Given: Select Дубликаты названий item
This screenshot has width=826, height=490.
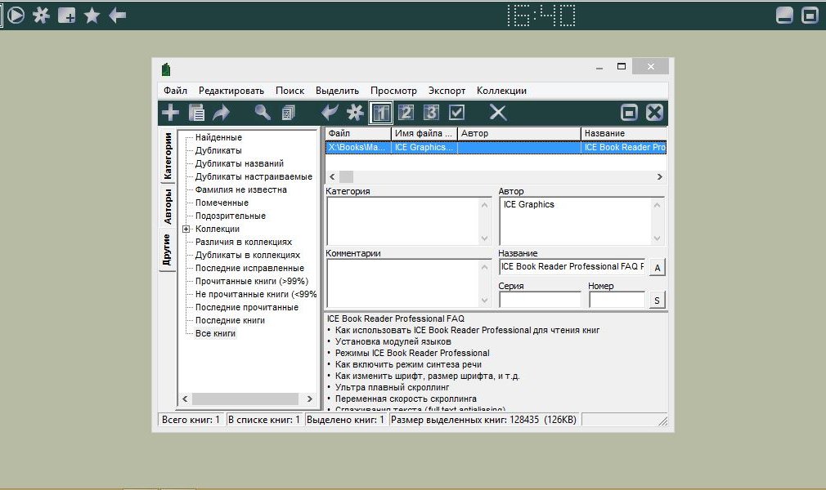Looking at the screenshot, I should click(239, 163).
